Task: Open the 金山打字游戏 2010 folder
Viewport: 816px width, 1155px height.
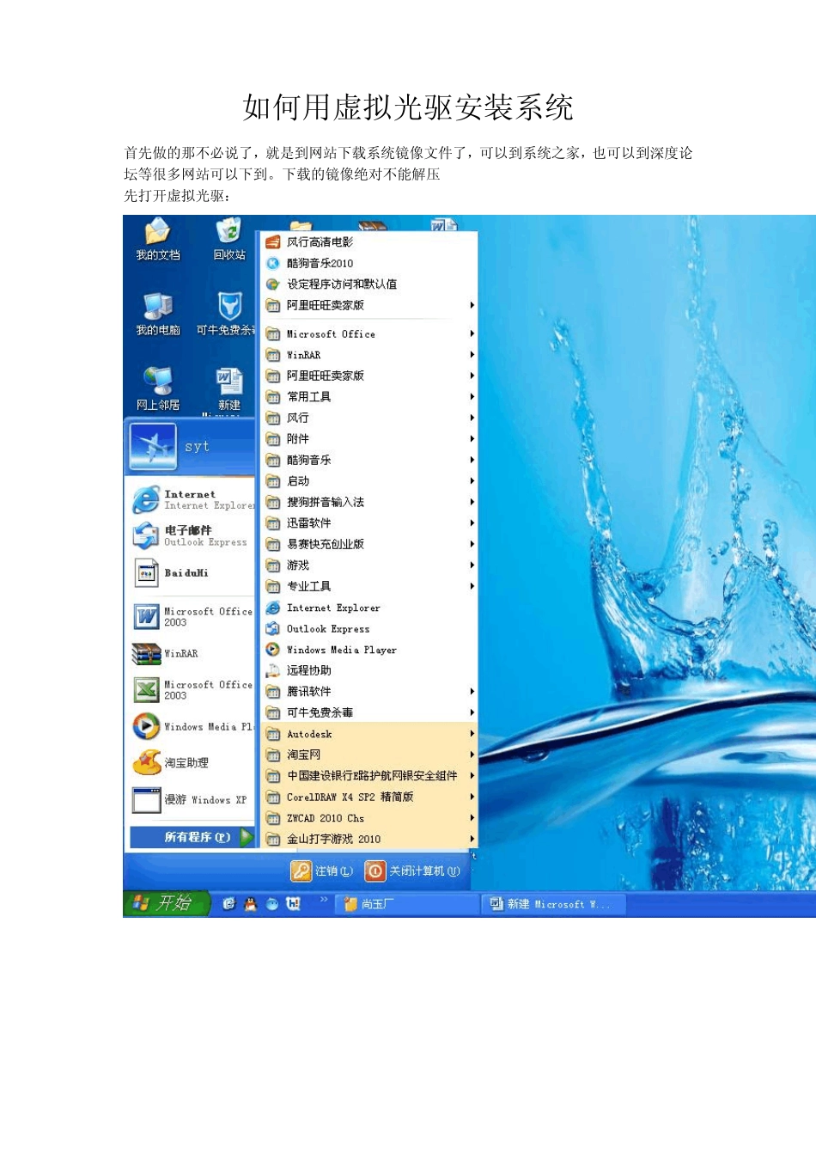Action: tap(369, 840)
